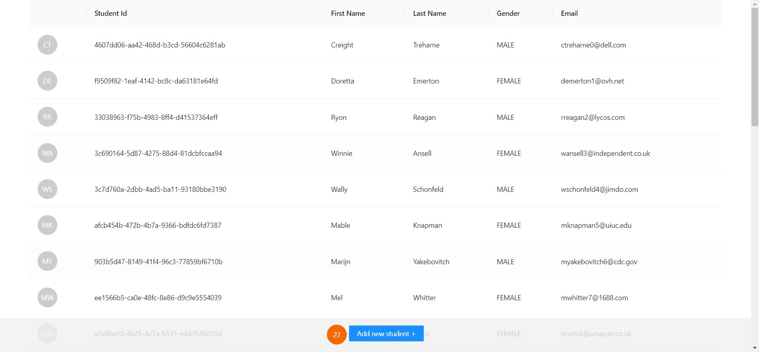Click the vertical scrollbar thumb
Viewport: 759px width, 352px height.
point(755,67)
